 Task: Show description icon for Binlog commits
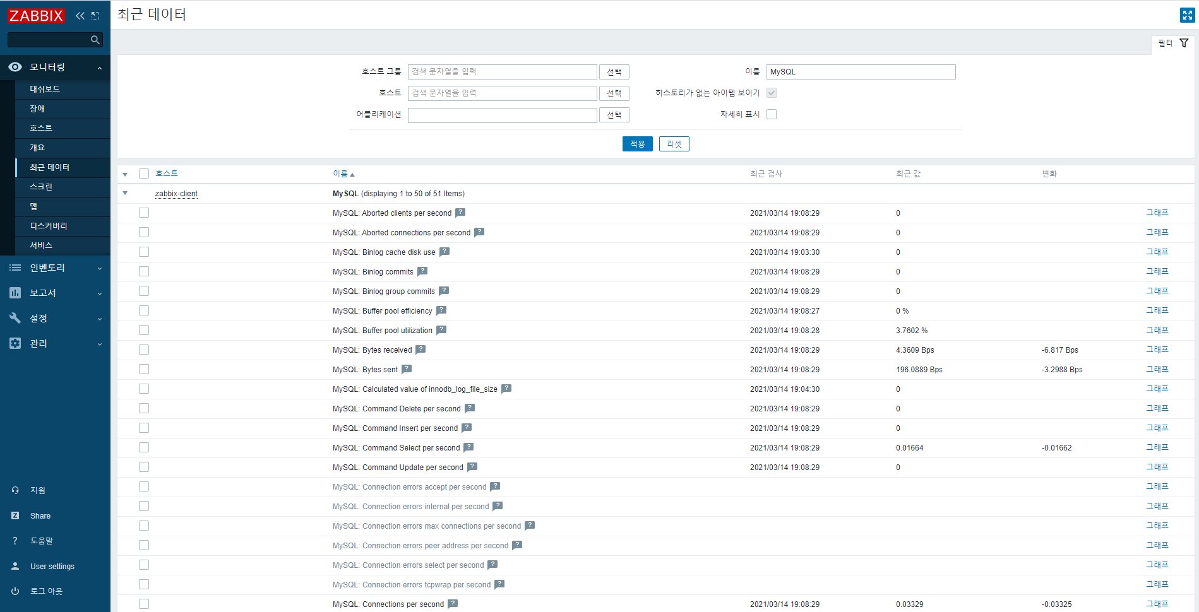click(422, 271)
